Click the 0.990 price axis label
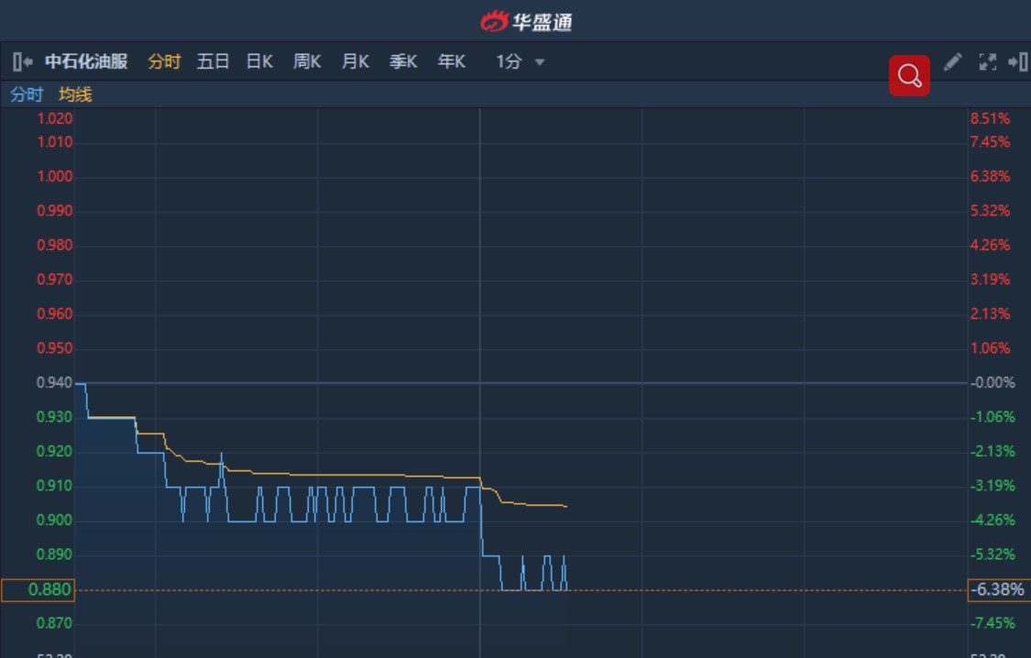Viewport: 1031px width, 658px height. [55, 211]
